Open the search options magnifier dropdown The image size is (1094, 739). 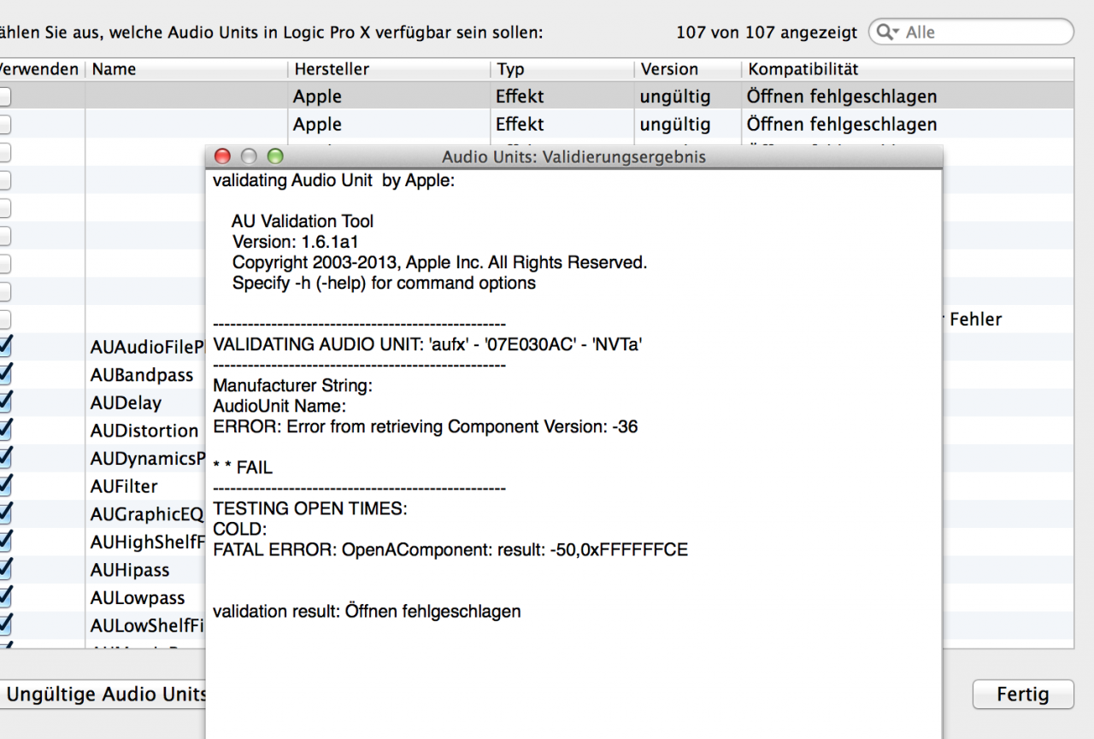tap(888, 32)
